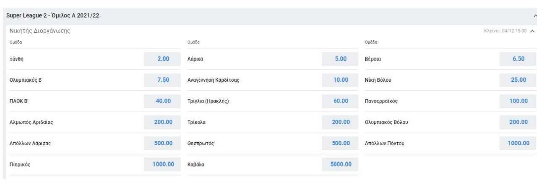Collapse the Super League 2 section chevron
Viewport: 537px width, 187px height.
click(x=534, y=16)
